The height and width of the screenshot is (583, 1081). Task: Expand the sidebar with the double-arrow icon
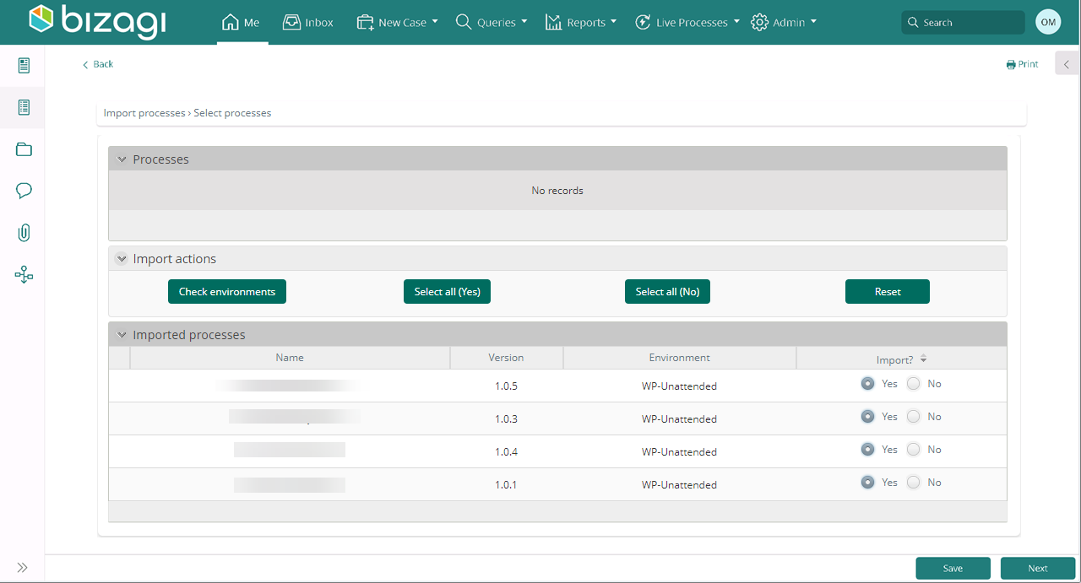pyautogui.click(x=23, y=568)
